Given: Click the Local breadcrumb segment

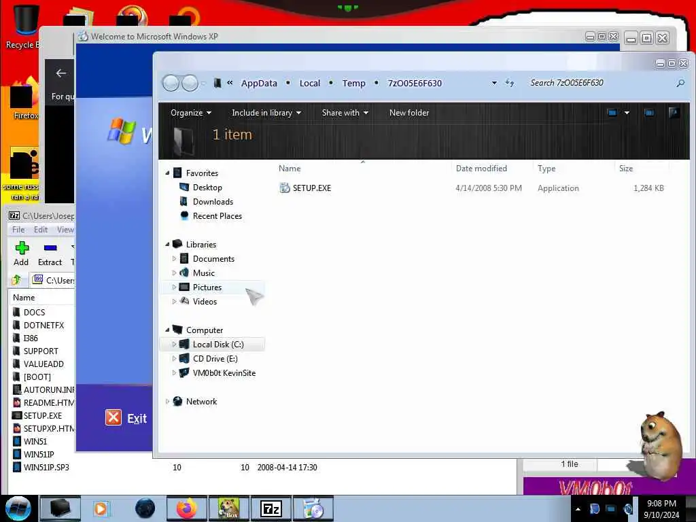Looking at the screenshot, I should click(309, 83).
